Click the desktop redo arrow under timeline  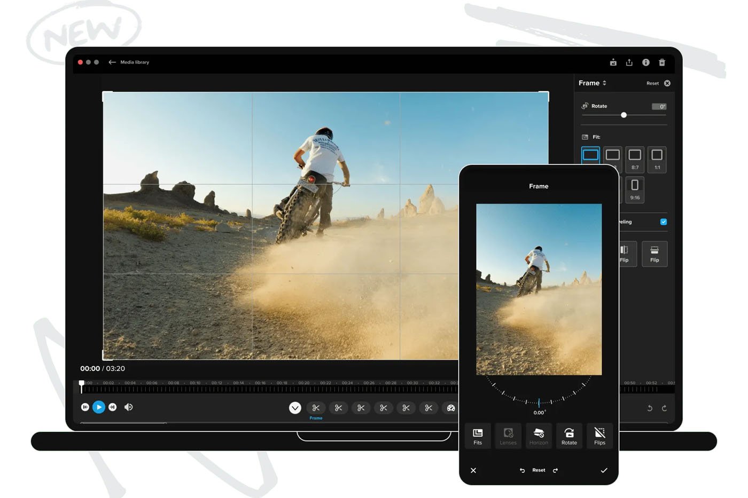pos(665,408)
